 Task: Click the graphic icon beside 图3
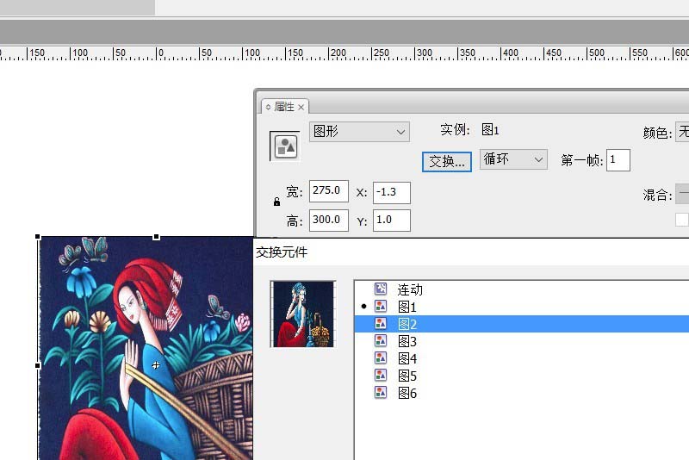[x=381, y=340]
